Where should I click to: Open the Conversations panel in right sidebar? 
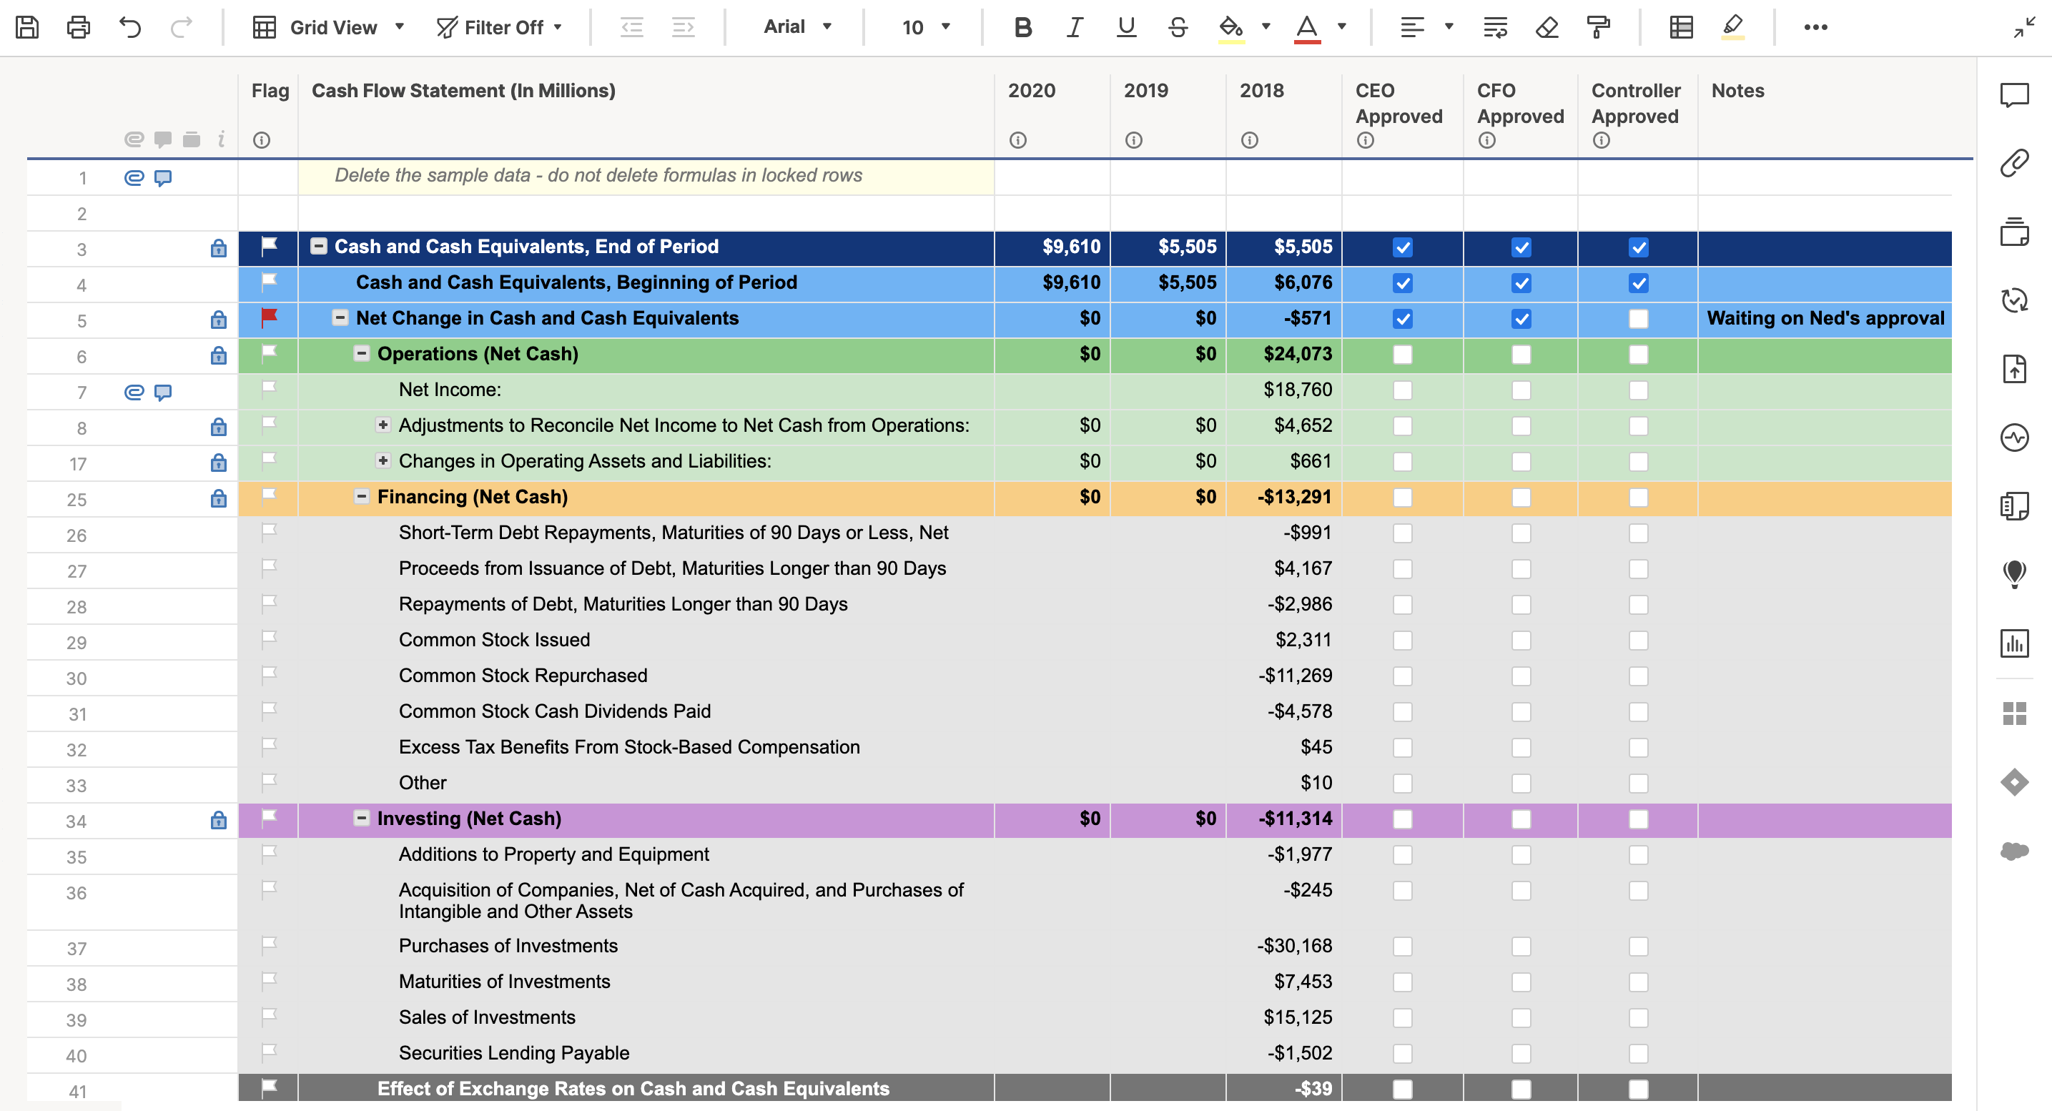(2014, 95)
